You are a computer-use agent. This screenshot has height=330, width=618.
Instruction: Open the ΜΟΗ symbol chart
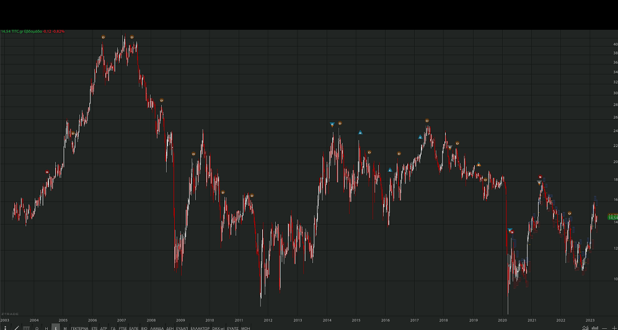245,328
